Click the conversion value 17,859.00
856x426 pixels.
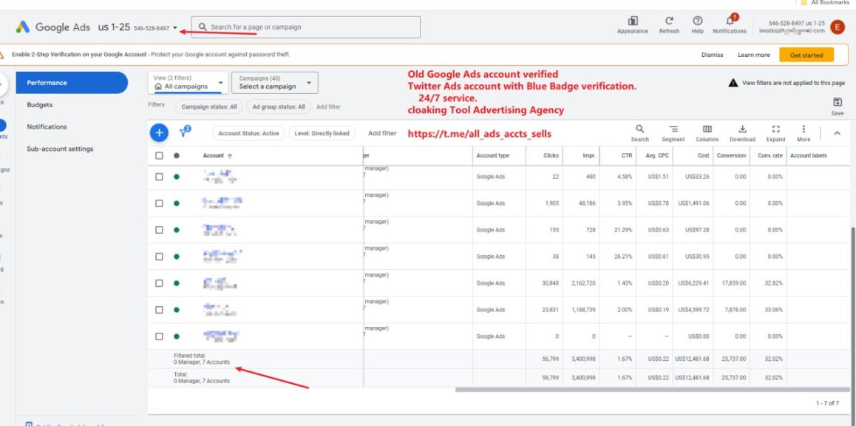pos(734,283)
